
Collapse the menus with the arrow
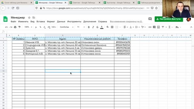tap(191, 27)
